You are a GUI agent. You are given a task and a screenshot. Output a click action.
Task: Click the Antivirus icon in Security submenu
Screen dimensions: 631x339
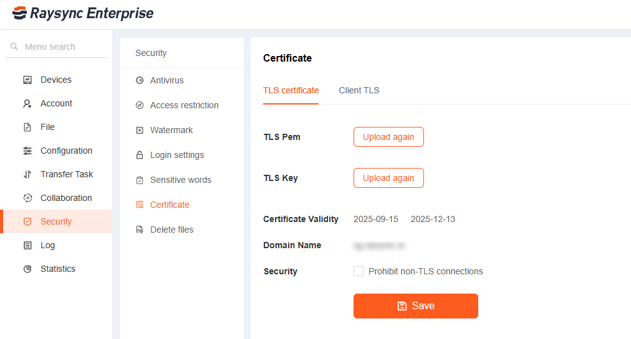140,80
